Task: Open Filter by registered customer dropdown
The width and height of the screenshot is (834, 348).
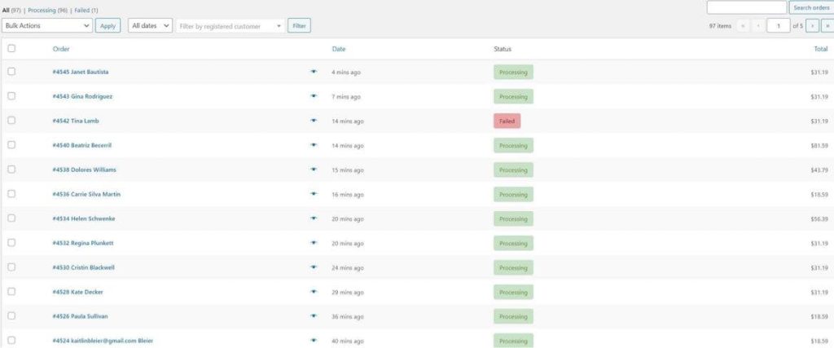Action: pos(230,26)
